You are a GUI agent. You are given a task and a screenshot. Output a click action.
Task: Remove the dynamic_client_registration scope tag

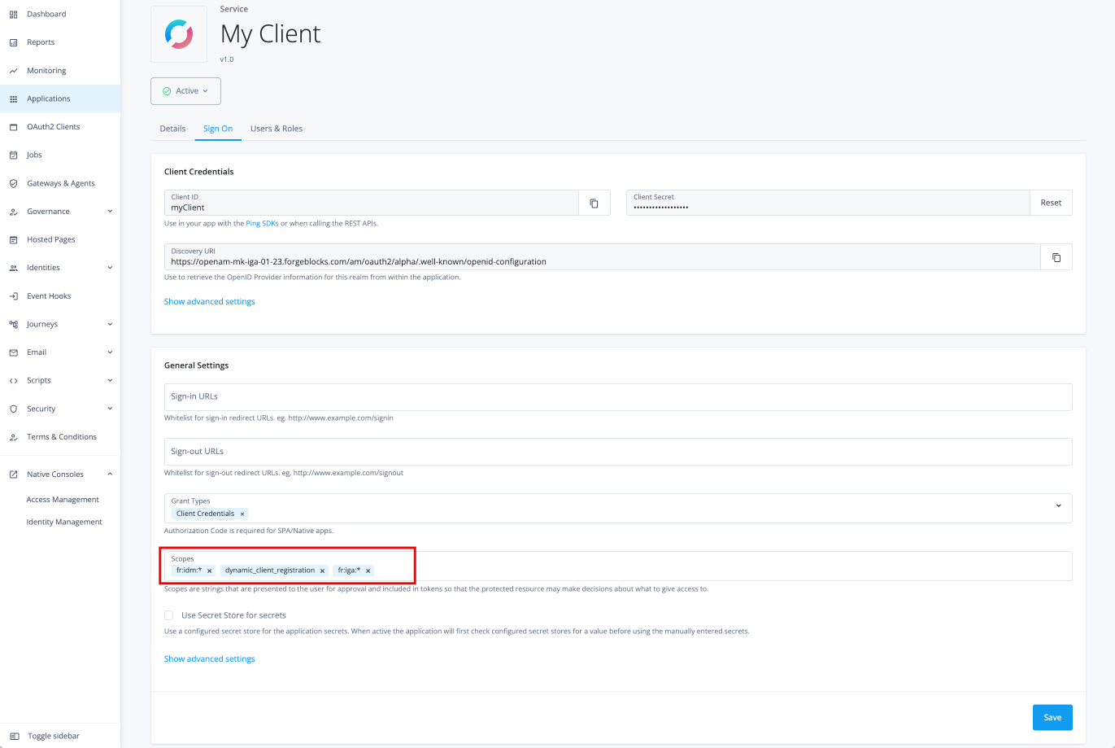click(322, 570)
